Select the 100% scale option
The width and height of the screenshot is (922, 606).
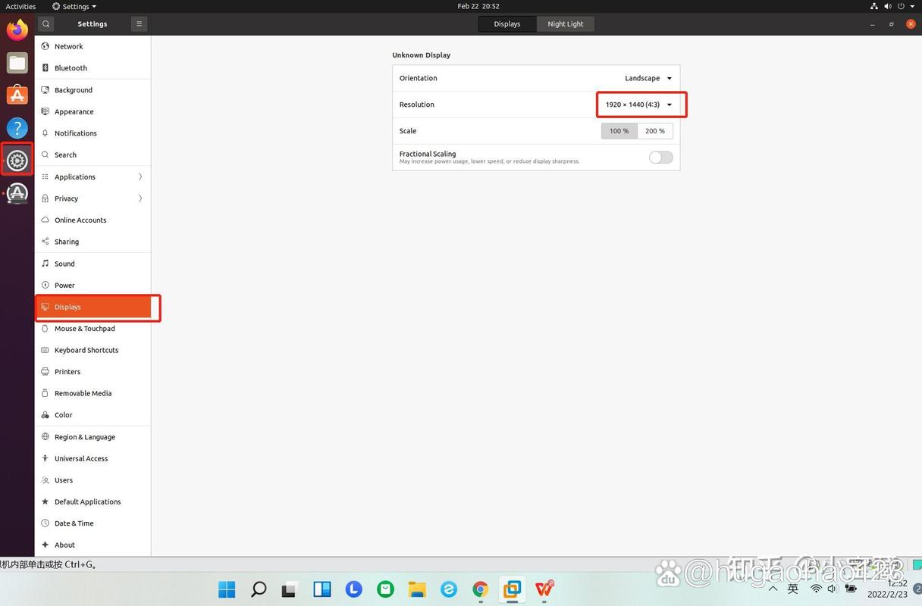click(619, 130)
